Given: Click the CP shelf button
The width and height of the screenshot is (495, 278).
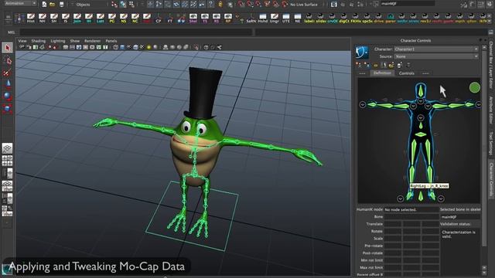Looking at the screenshot, I should [x=159, y=19].
